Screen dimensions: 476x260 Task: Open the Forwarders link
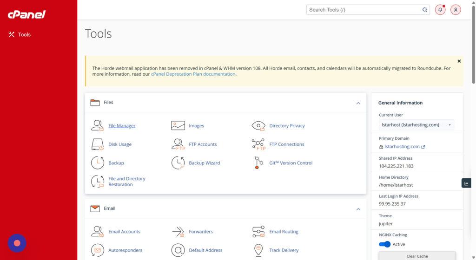pyautogui.click(x=201, y=232)
